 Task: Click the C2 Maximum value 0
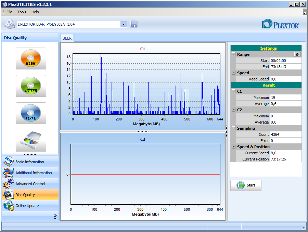coord(286,116)
